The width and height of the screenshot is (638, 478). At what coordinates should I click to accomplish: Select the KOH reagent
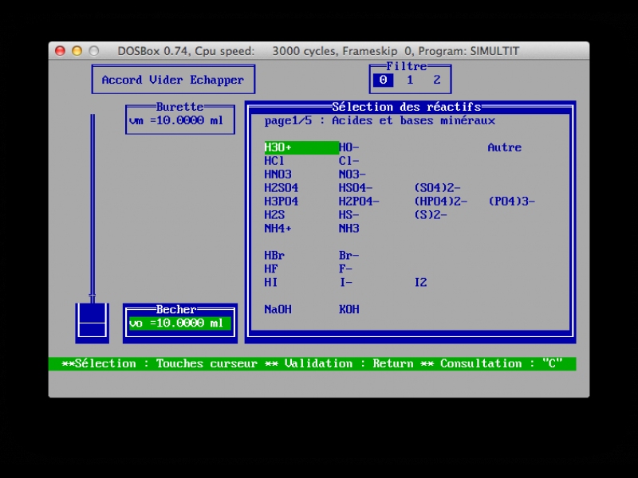click(x=349, y=309)
